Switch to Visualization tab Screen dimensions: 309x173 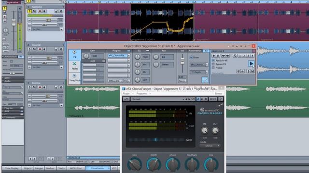click(98, 168)
